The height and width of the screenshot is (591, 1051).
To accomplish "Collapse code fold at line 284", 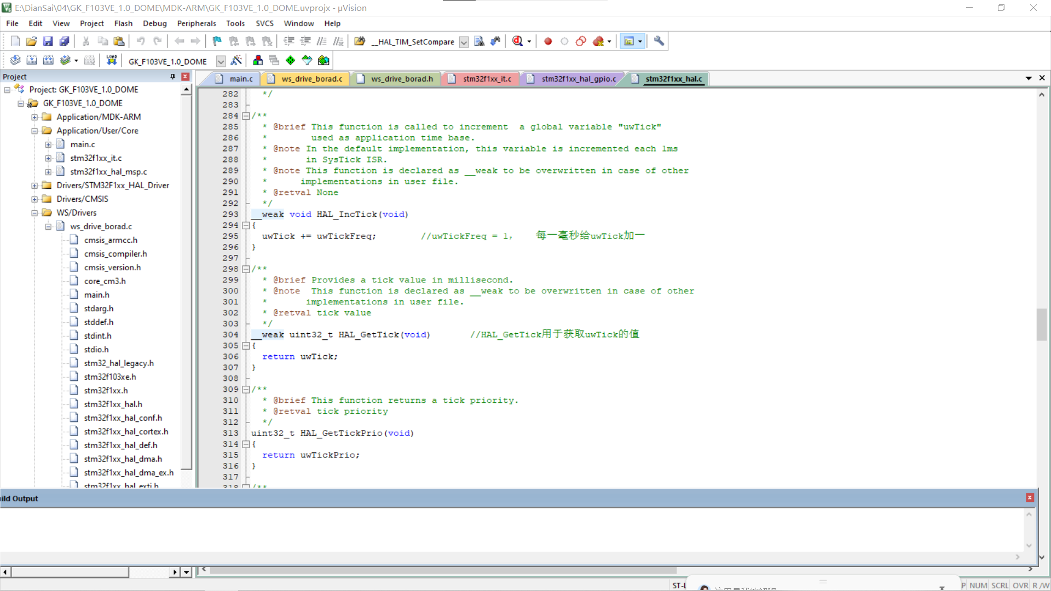I will click(246, 115).
